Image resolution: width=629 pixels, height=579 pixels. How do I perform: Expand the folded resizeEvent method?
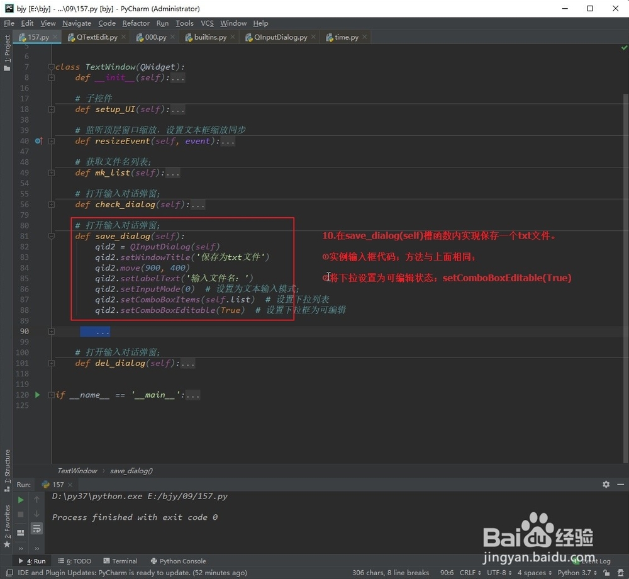(x=52, y=141)
